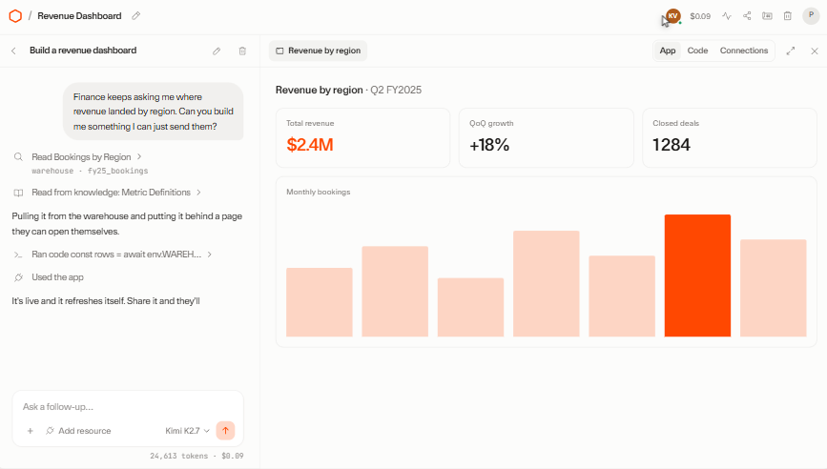Click the trash icon in the top header
Screen dimensions: 827x469
pos(788,16)
